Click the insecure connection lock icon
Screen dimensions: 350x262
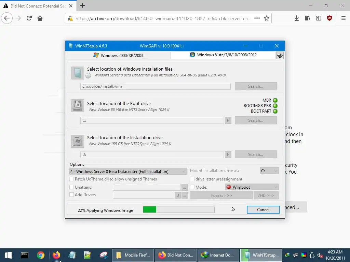tap(70, 18)
